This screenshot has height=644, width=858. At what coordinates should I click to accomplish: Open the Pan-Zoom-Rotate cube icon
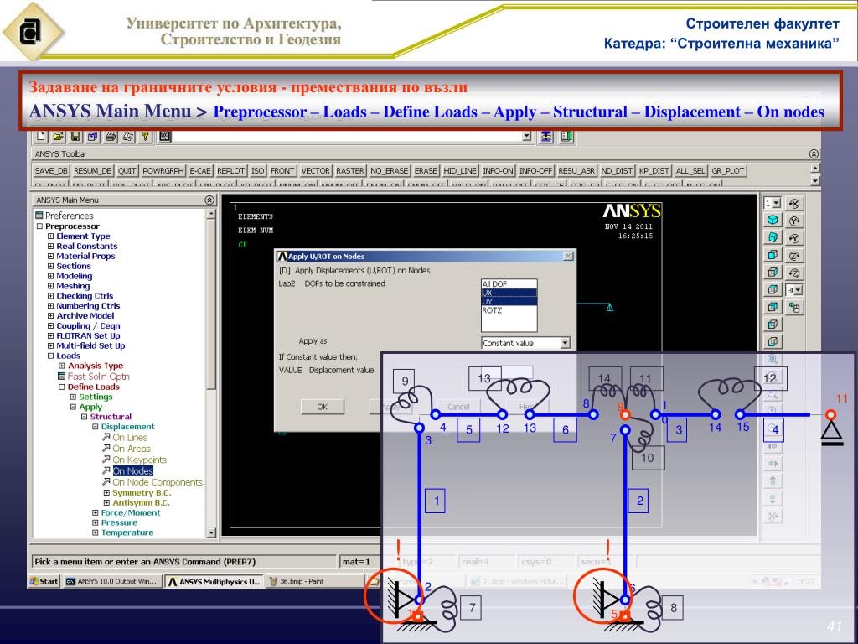pos(93,136)
